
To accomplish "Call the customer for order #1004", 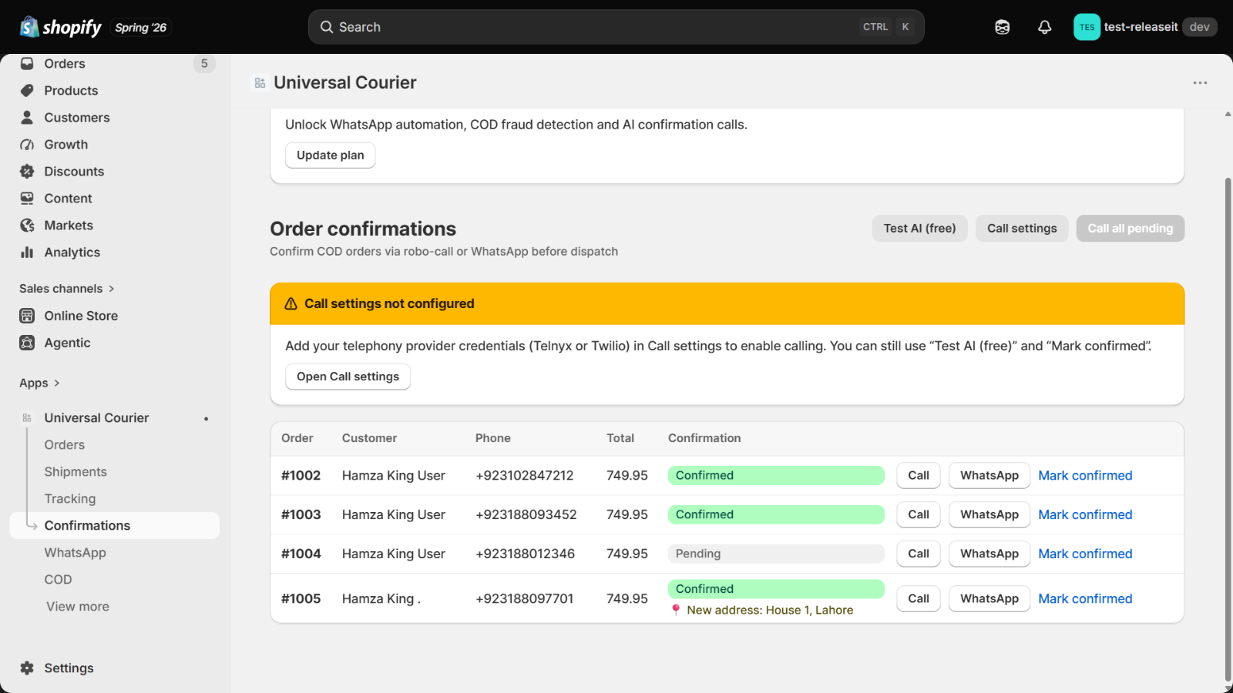I will [919, 554].
